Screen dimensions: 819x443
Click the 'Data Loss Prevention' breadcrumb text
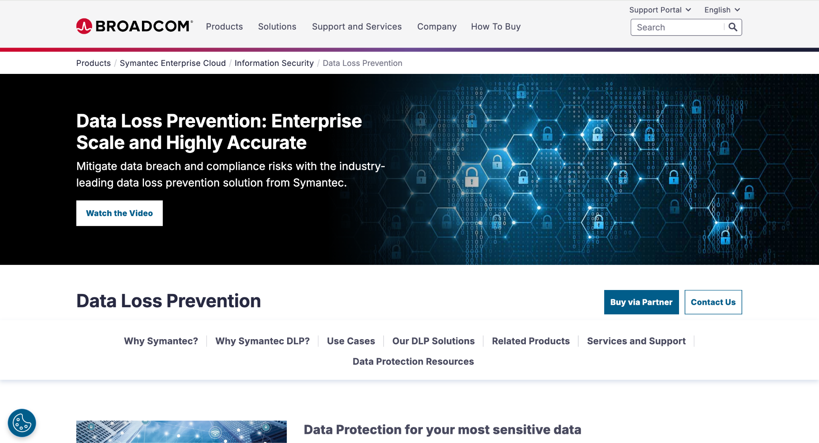coord(362,63)
